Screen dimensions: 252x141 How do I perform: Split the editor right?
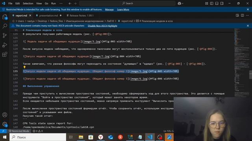[x=243, y=15]
